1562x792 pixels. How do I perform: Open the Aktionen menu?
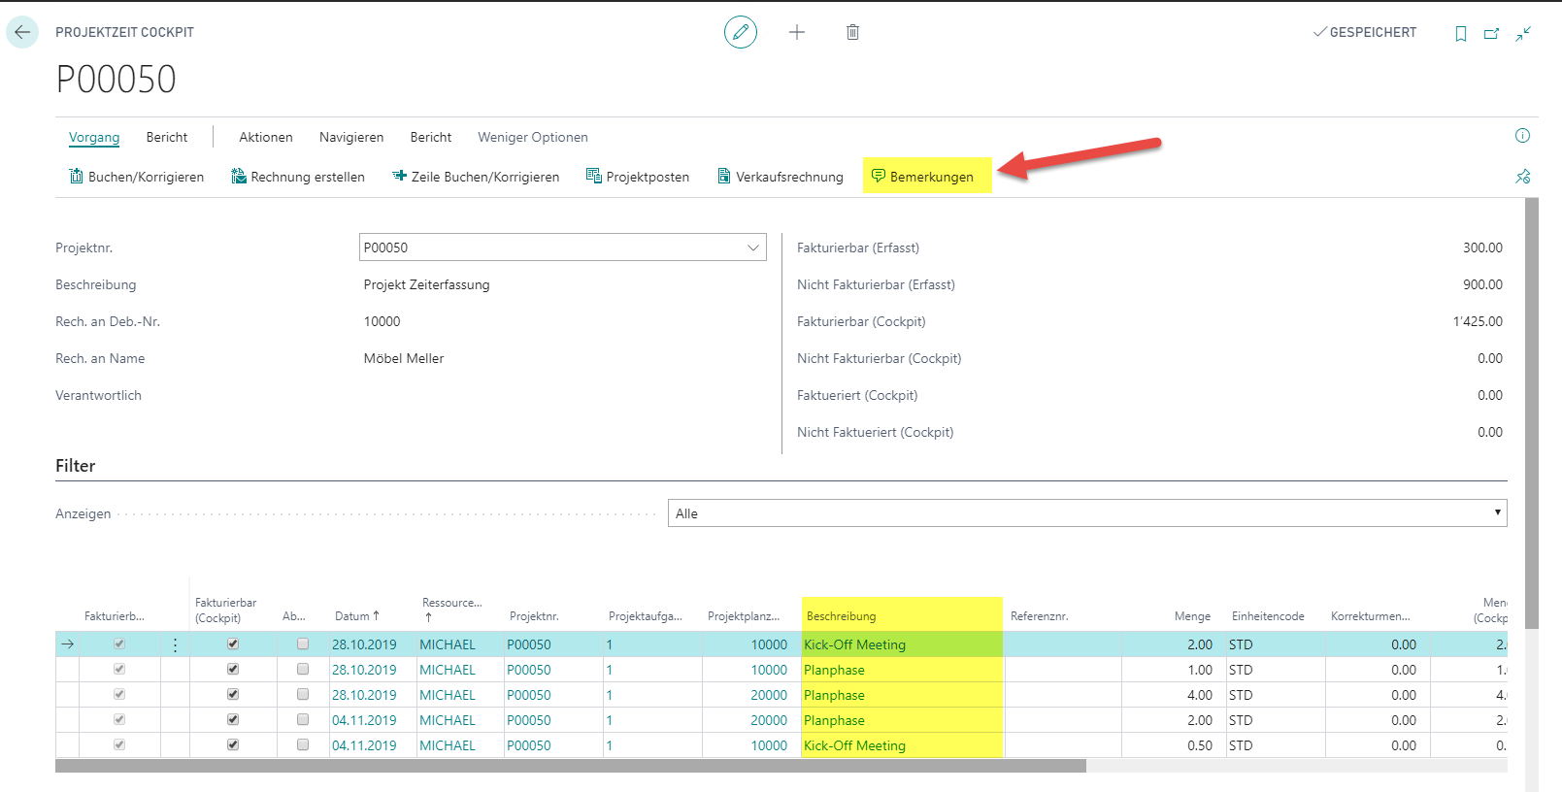(x=266, y=137)
